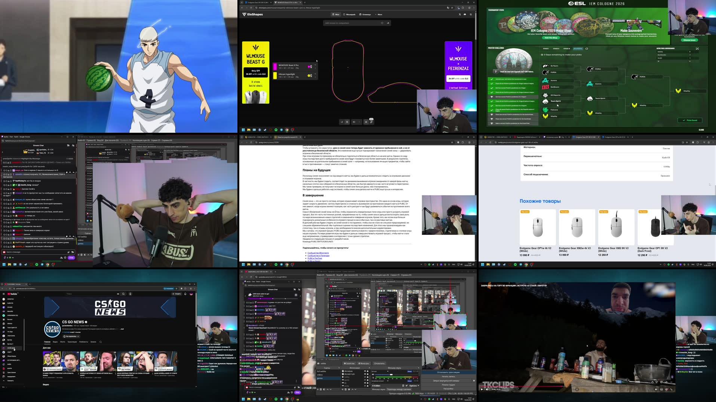This screenshot has width=716, height=402.
Task: Click Visit the Shop in ESL panel
Action: (x=551, y=38)
